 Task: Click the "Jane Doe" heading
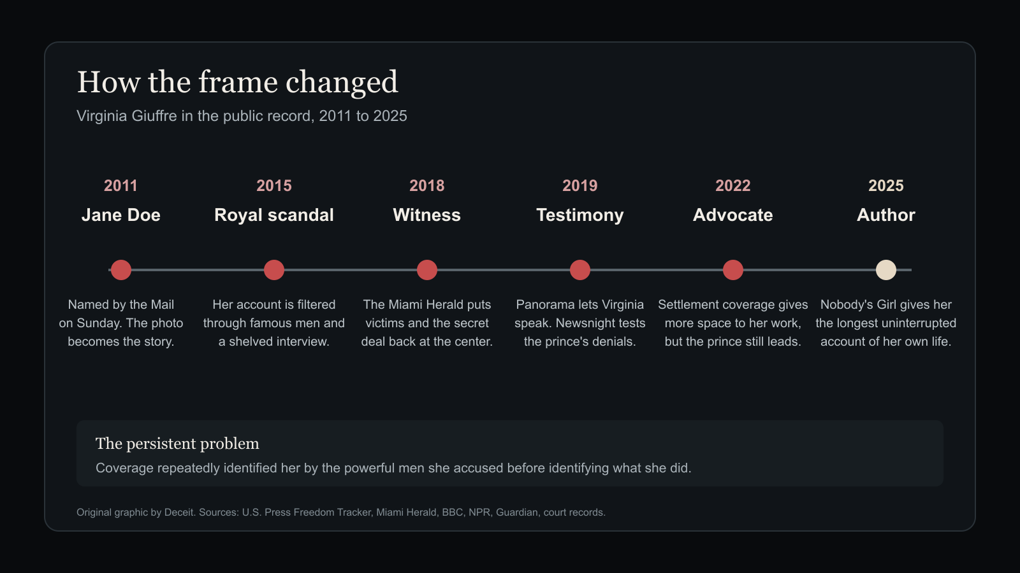tap(121, 215)
